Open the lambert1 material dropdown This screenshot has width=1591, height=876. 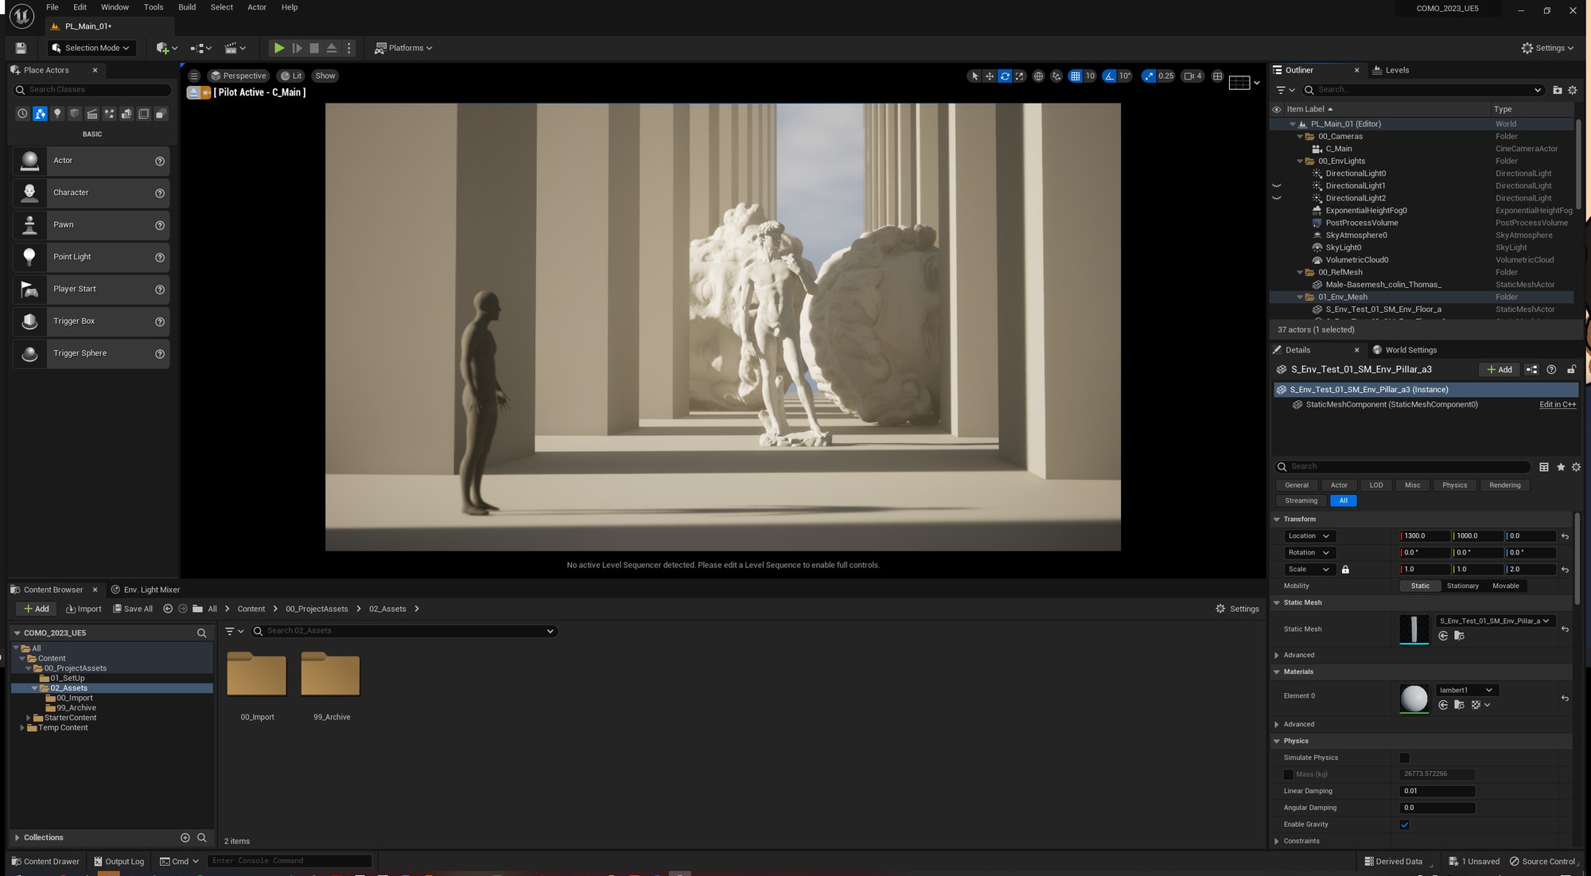click(1466, 691)
